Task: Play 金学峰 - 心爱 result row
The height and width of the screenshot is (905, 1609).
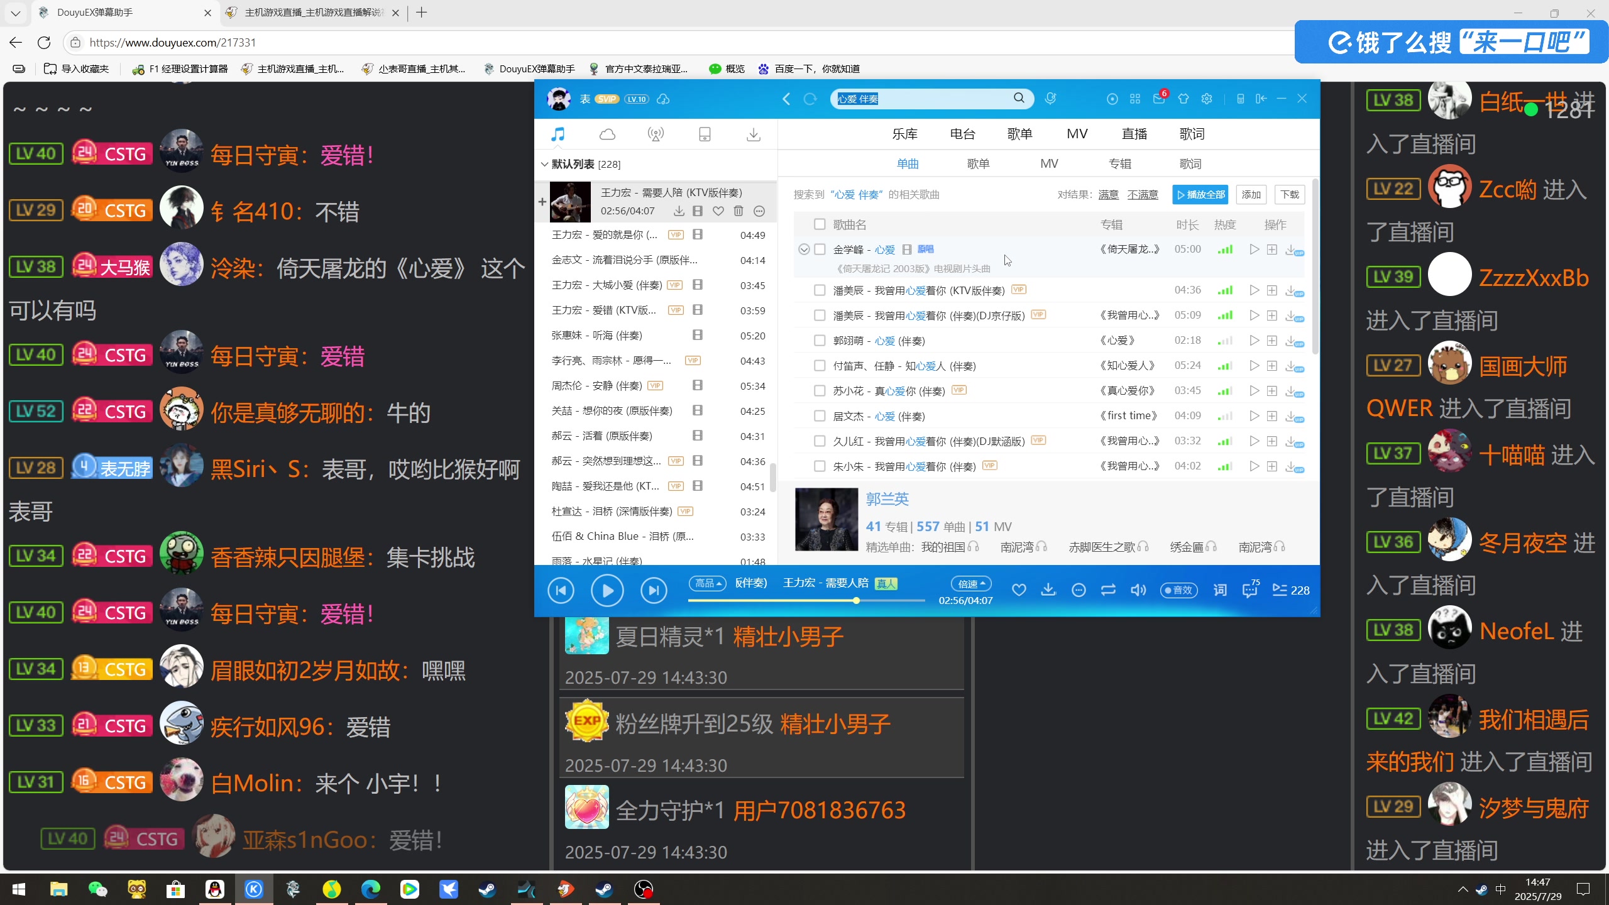Action: (x=1254, y=250)
